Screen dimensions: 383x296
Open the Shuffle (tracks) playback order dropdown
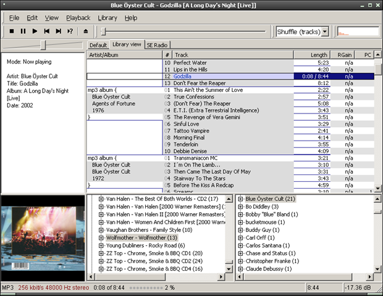click(324, 31)
